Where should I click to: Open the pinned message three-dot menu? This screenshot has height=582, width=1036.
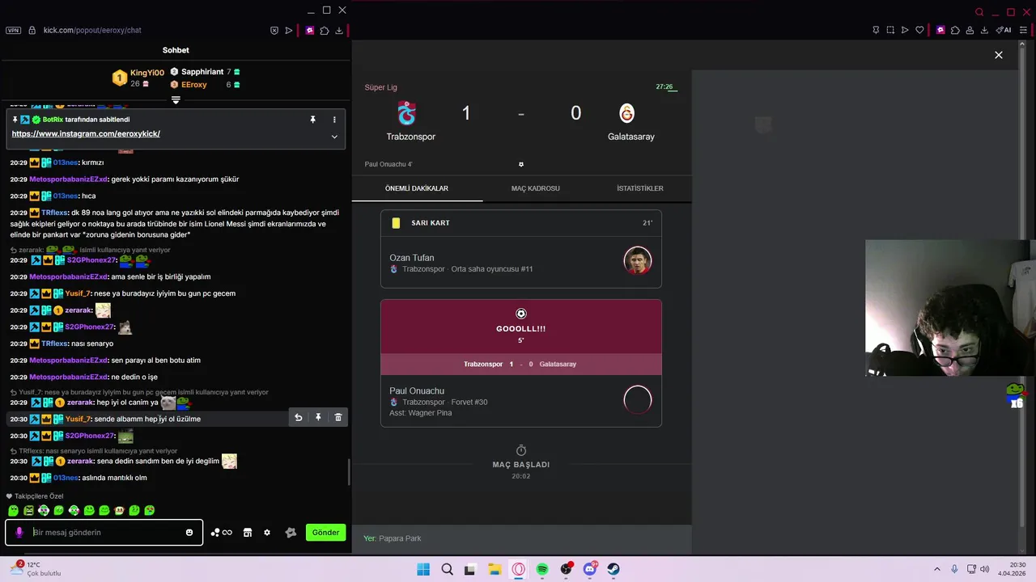334,120
